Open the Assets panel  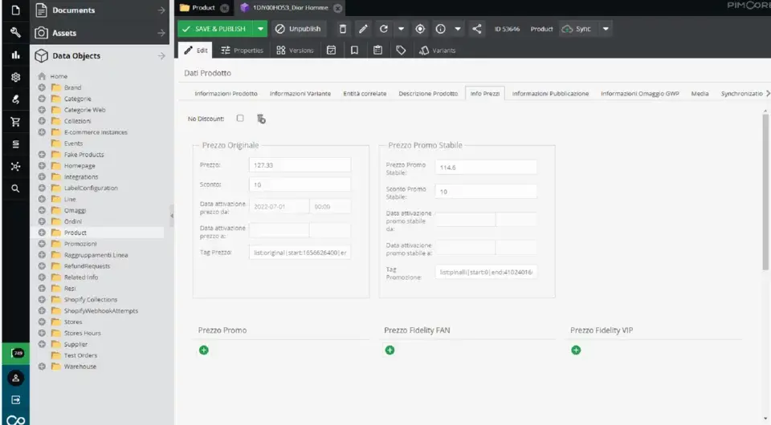tap(100, 33)
